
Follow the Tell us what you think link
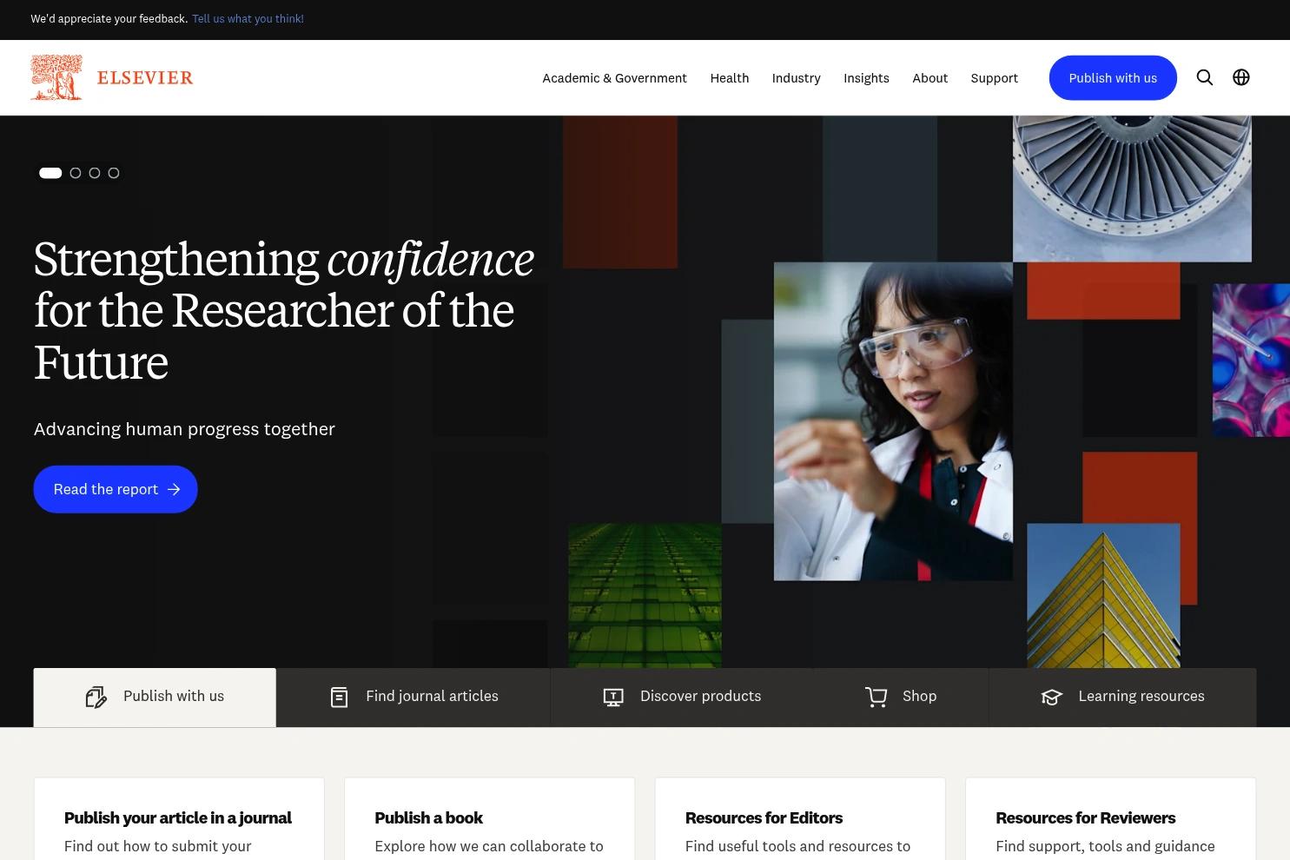[248, 19]
